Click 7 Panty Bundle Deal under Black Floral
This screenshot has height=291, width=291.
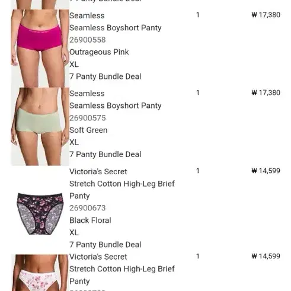(105, 245)
